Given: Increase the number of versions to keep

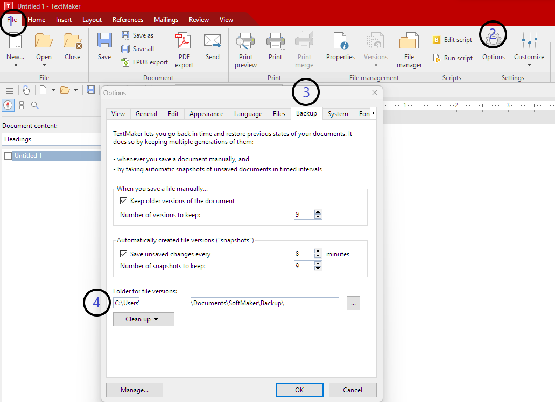Looking at the screenshot, I should 318,212.
